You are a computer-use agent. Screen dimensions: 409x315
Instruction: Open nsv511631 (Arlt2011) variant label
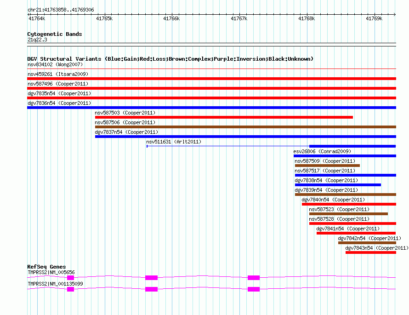174,142
